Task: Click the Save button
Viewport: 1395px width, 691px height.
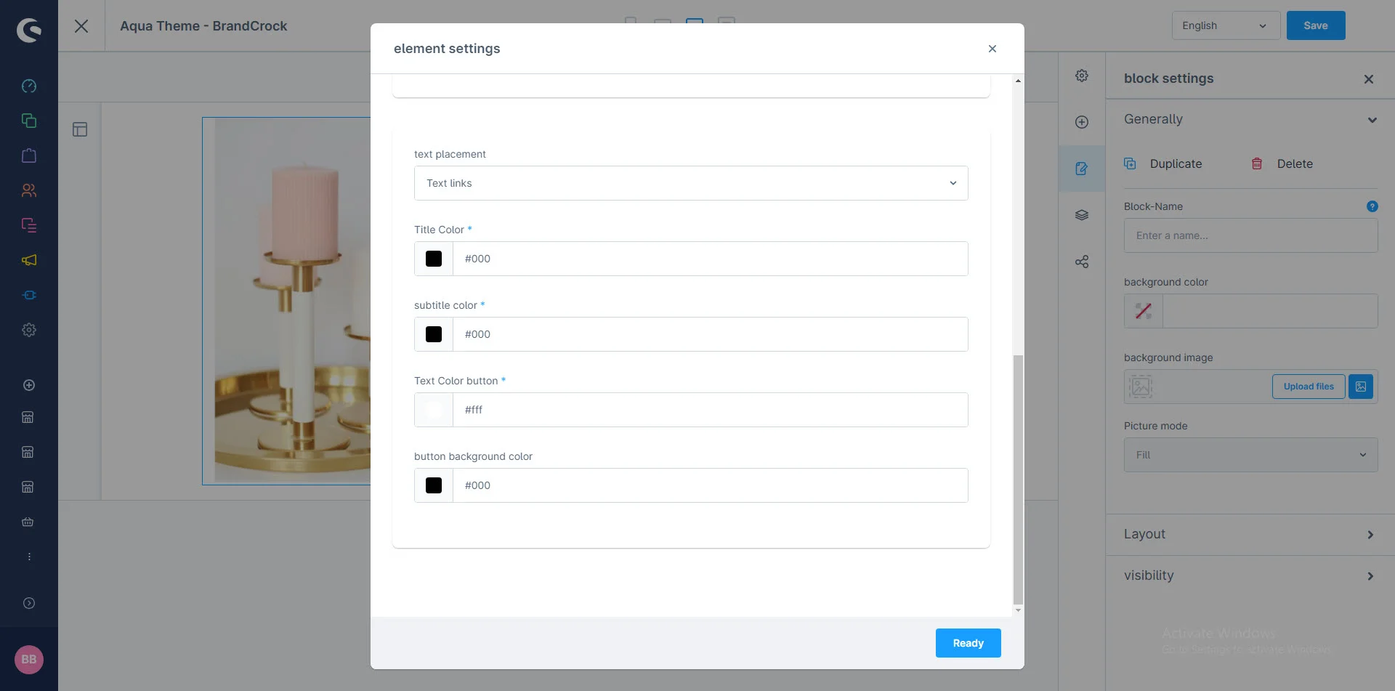Action: [1315, 25]
